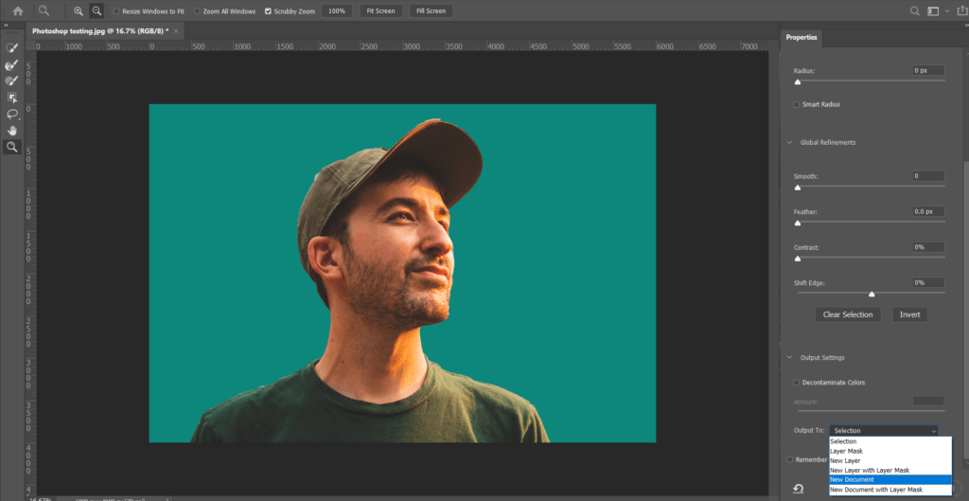Click the Contrast slider handle
The image size is (969, 501).
pyautogui.click(x=797, y=259)
